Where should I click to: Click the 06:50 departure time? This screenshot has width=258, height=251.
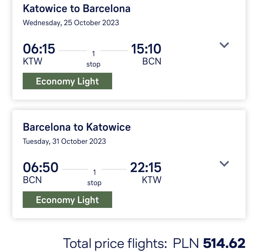(x=41, y=167)
